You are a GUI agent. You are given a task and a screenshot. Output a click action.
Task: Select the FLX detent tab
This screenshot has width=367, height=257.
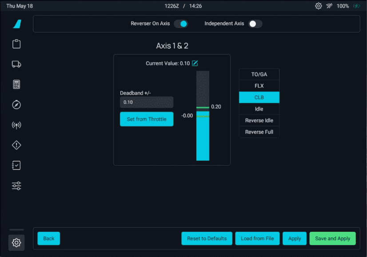coord(259,86)
